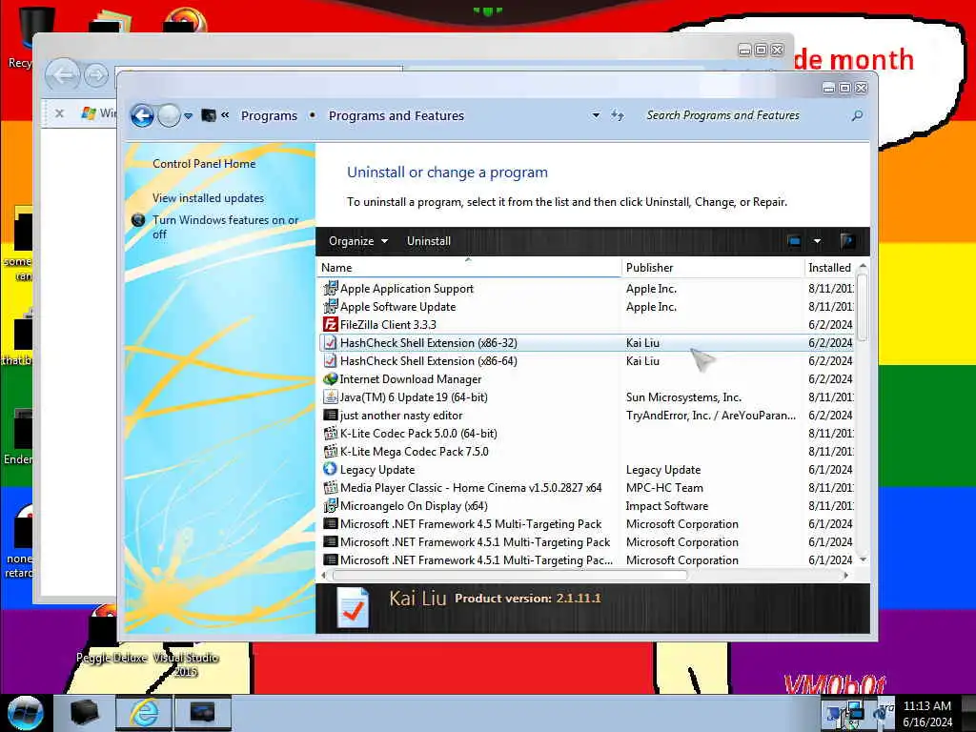Click the Internet Download Manager icon
This screenshot has height=732, width=976.
click(331, 378)
